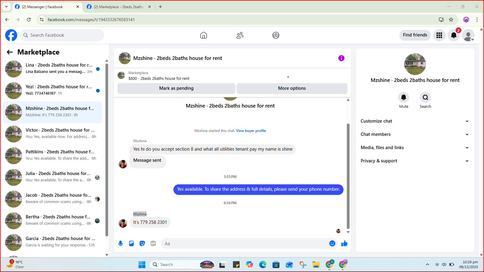Expand Customize chat section

(x=415, y=121)
